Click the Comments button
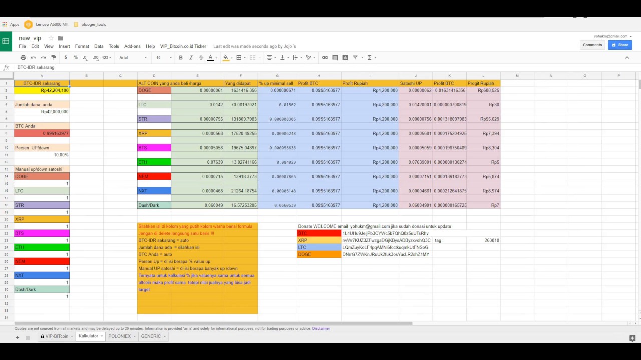641x360 pixels. tap(592, 45)
